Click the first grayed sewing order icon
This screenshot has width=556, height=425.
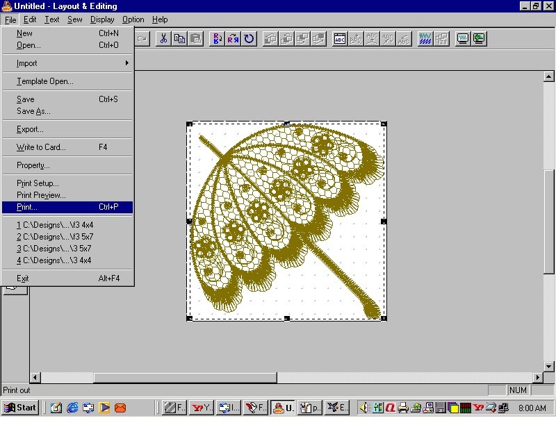pyautogui.click(x=270, y=39)
